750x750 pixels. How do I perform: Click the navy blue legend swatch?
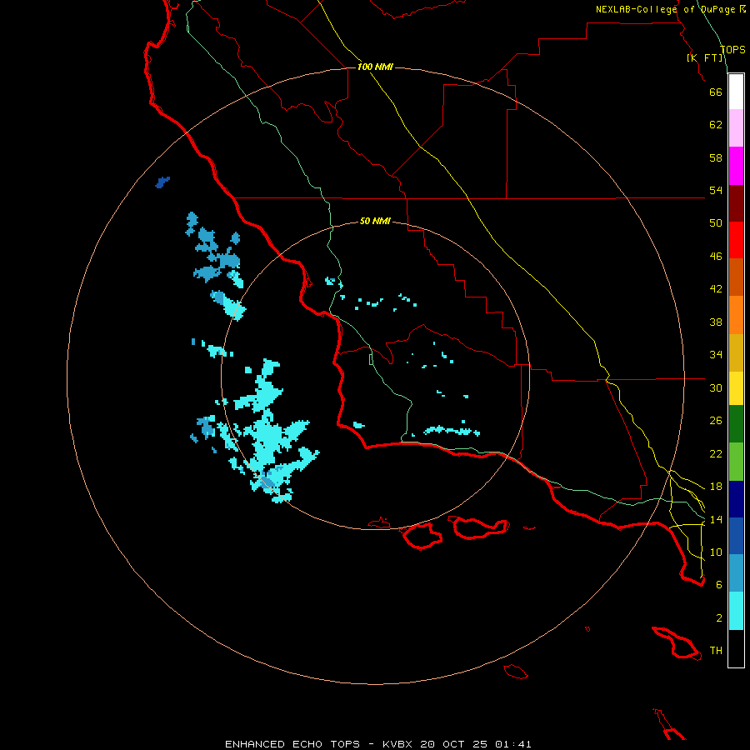736,499
